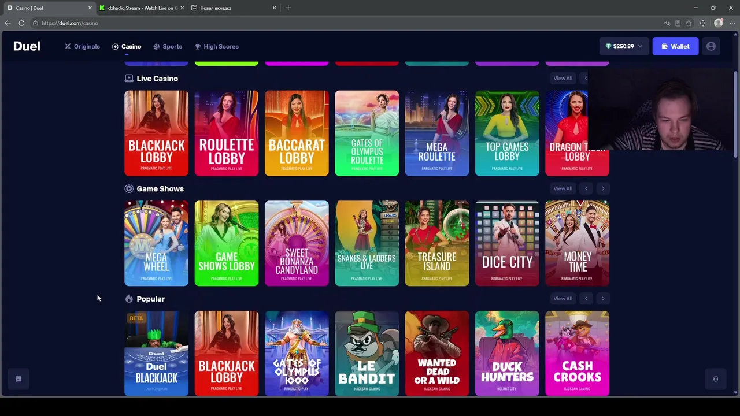
Task: Open Duck Hunters game
Action: (x=507, y=354)
